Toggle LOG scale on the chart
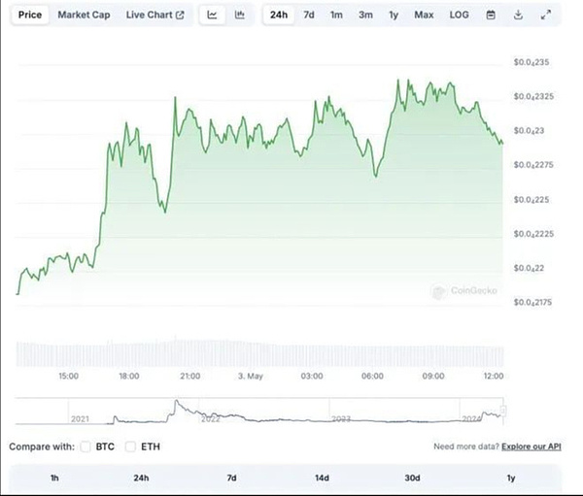583x496 pixels. (x=460, y=16)
